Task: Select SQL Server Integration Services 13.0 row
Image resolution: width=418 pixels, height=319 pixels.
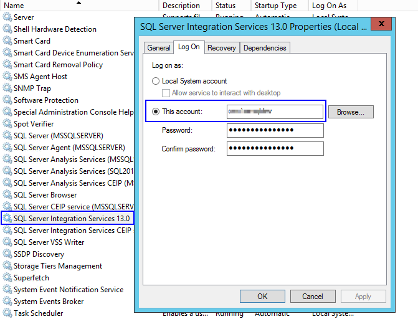Action: click(68, 219)
